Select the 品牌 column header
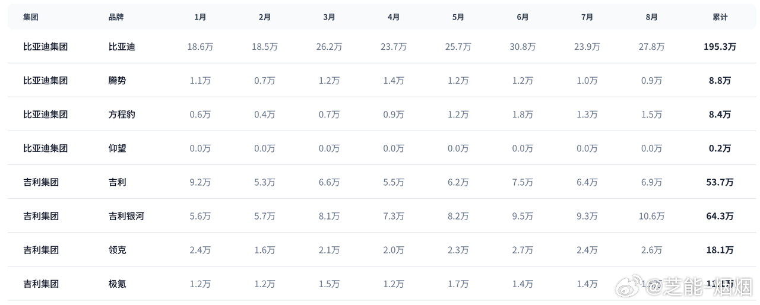Screen dimensions: 760x305 (x=116, y=17)
